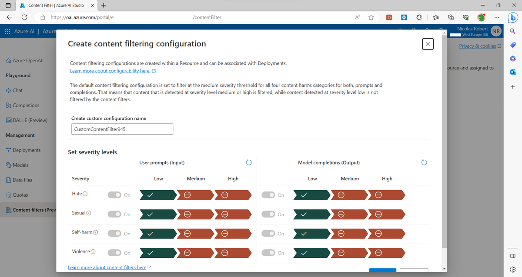Select Data files in the sidebar
The image size is (522, 277).
[x=23, y=180]
